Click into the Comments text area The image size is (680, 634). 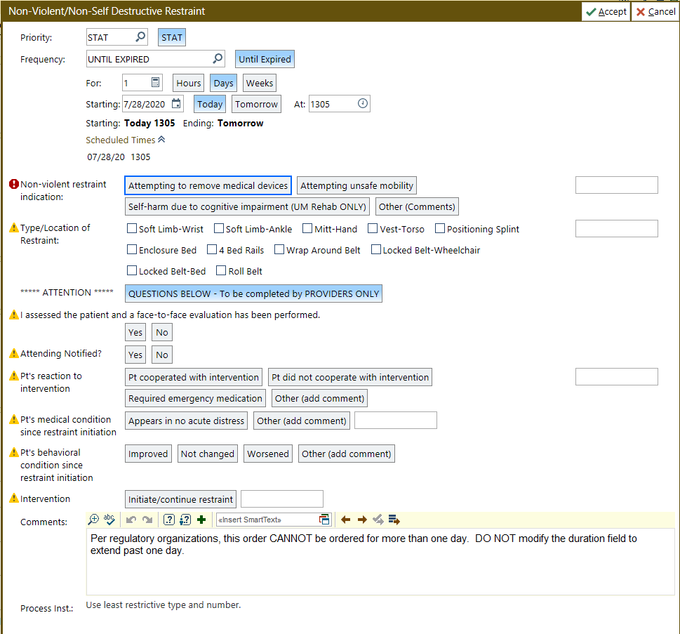click(380, 562)
